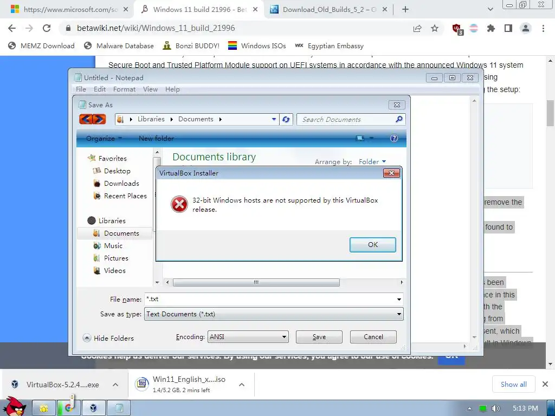This screenshot has height=416, width=555.
Task: Open Chrome profile avatar
Action: click(526, 28)
